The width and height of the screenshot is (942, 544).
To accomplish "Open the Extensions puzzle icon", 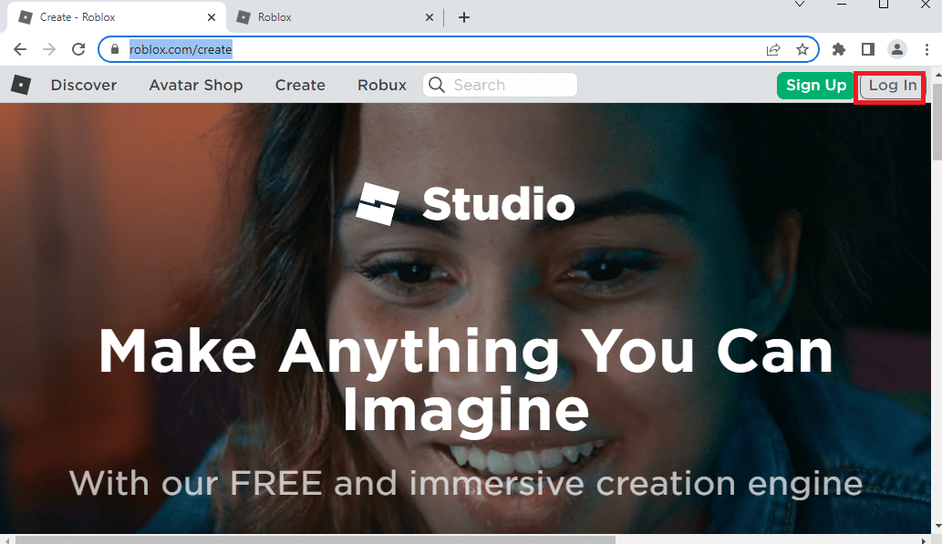I will click(839, 49).
